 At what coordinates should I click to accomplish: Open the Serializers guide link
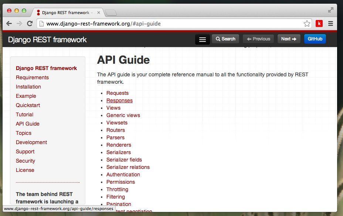(x=119, y=152)
